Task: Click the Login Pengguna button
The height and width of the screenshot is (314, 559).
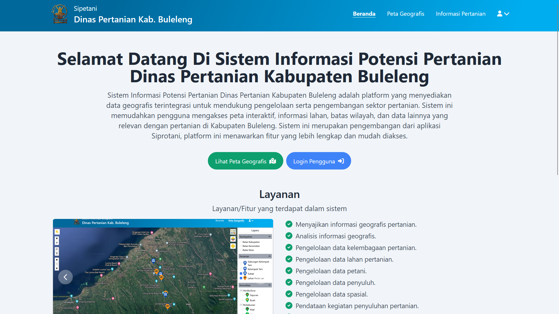Action: [319, 161]
